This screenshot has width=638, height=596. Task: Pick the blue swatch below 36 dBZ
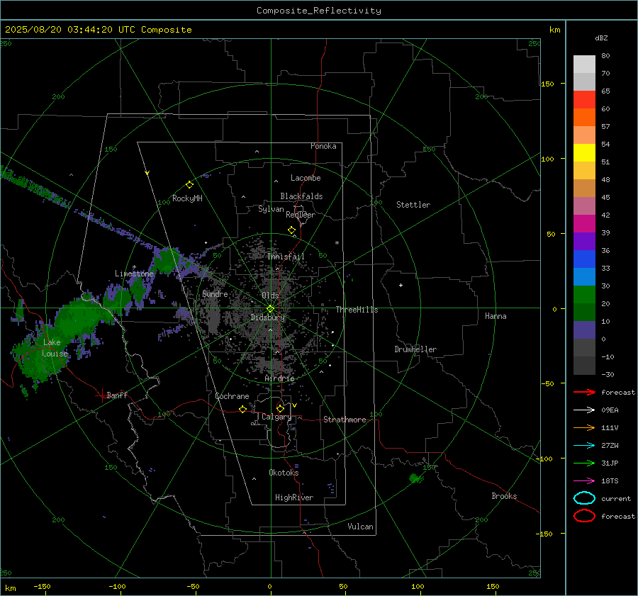click(584, 259)
